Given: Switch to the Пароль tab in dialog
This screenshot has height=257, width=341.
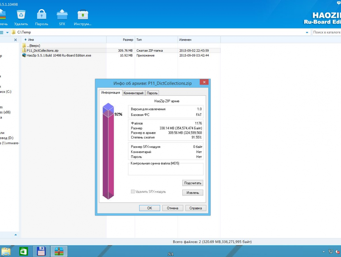Looking at the screenshot, I should tap(152, 93).
